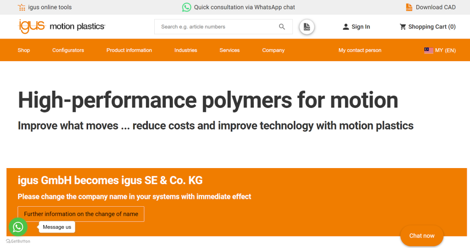
Task: Open the round CAD file button
Action: (307, 27)
